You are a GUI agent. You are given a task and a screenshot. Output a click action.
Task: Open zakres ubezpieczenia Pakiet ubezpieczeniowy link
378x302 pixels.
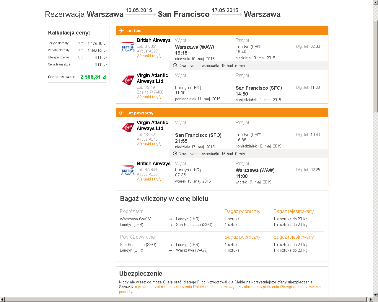(x=195, y=287)
